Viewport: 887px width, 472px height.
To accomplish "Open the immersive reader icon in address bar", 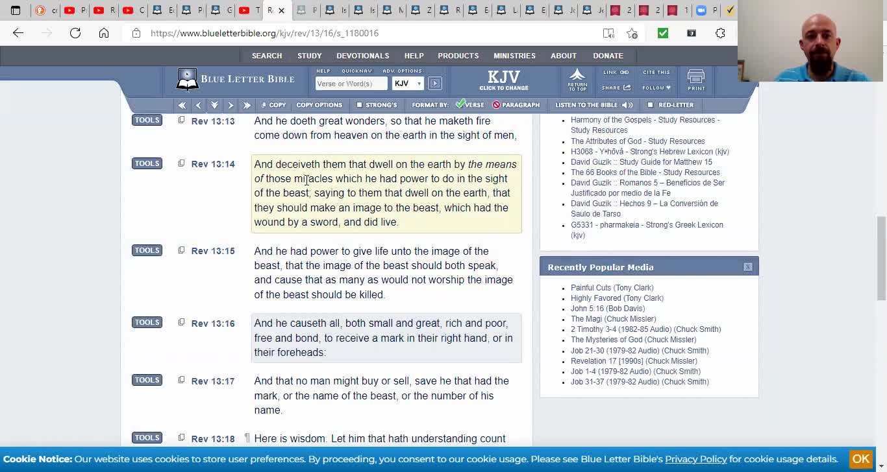I will pyautogui.click(x=608, y=33).
